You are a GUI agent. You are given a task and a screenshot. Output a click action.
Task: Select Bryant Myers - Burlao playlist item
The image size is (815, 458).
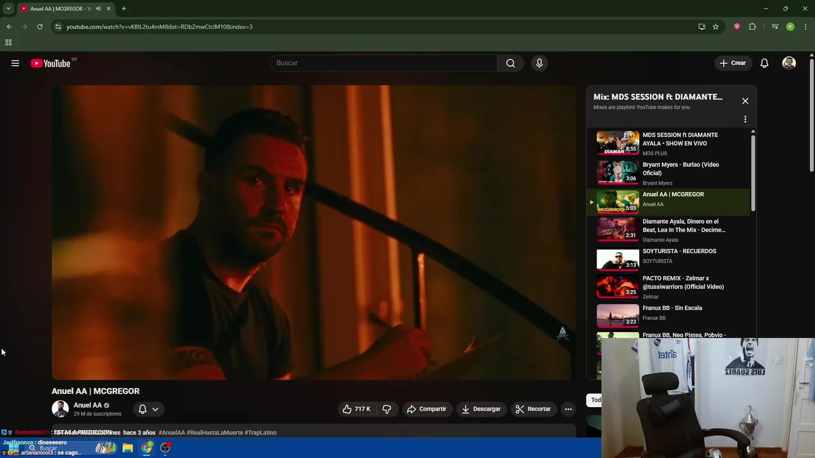point(669,173)
